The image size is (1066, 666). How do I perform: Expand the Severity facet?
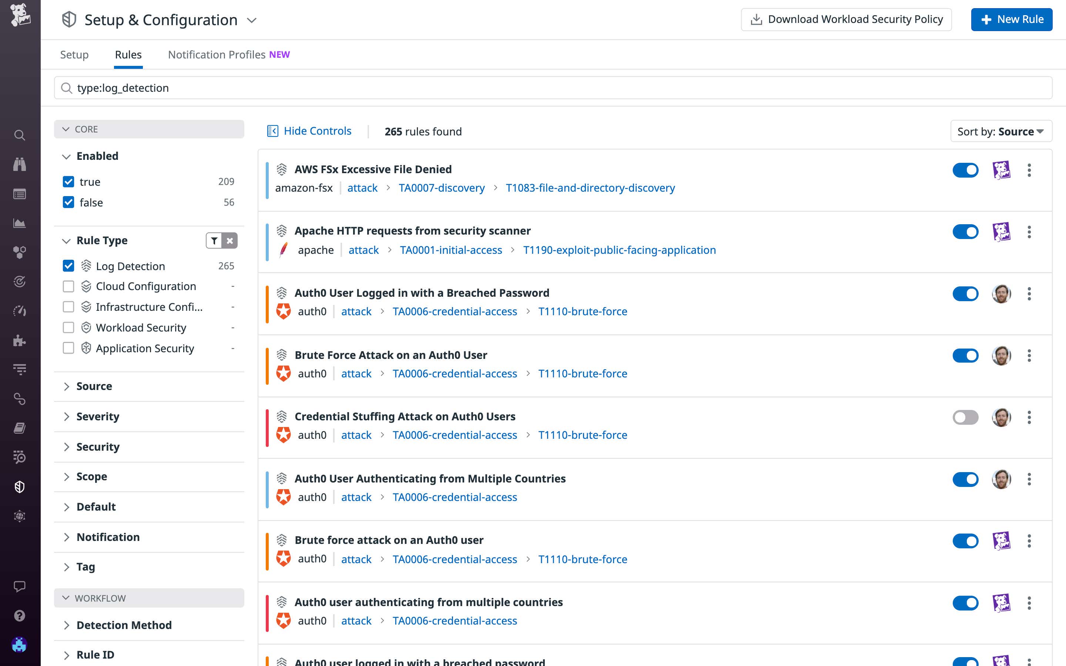tap(66, 417)
